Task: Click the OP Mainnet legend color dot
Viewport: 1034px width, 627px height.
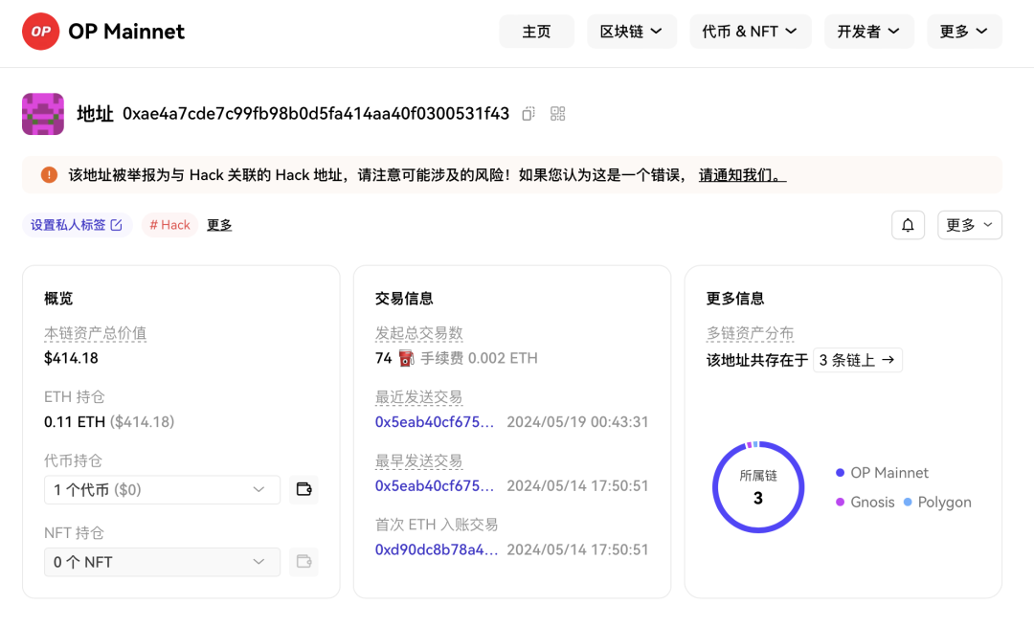Action: point(841,473)
